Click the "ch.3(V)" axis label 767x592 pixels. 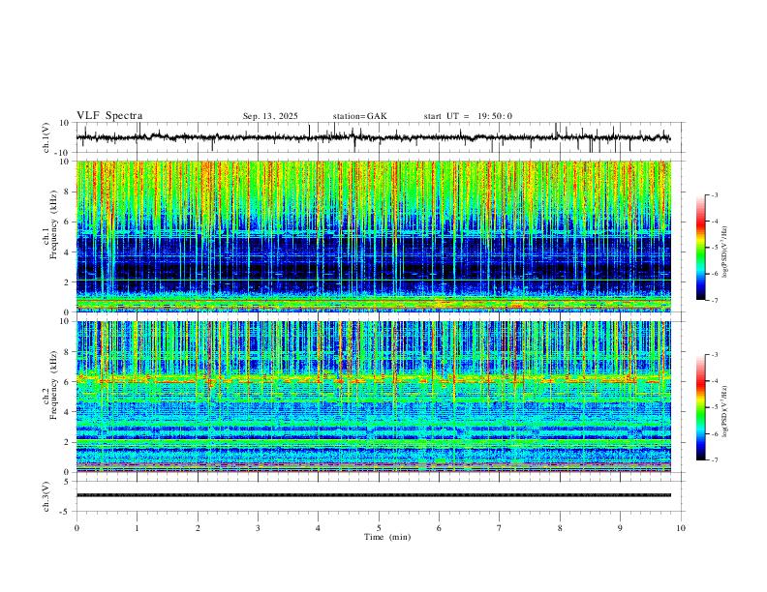click(46, 496)
